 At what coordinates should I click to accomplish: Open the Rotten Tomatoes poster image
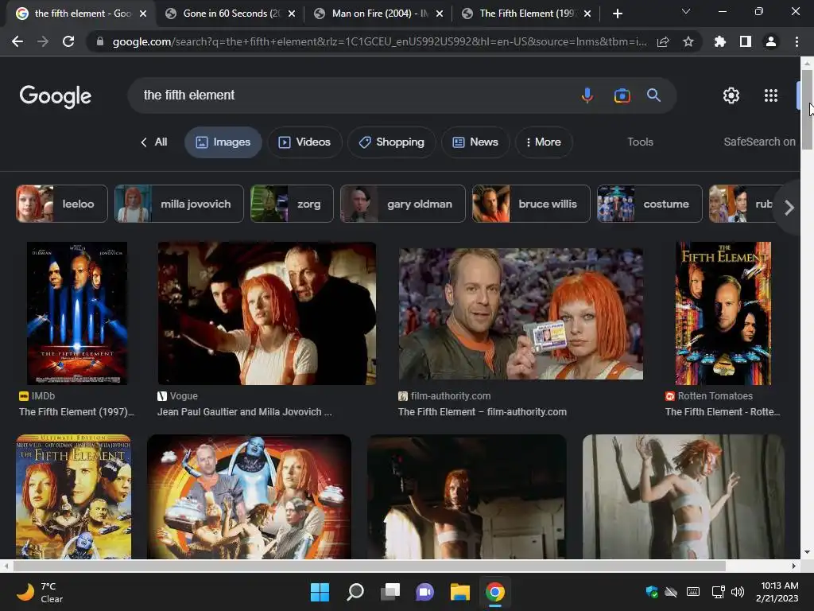coord(723,313)
